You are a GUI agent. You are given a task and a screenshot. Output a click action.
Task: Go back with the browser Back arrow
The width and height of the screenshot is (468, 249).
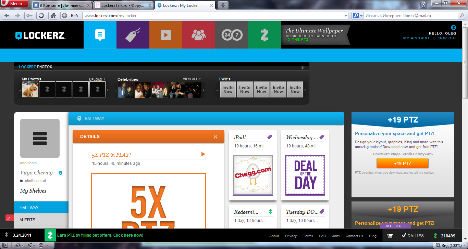7,15
